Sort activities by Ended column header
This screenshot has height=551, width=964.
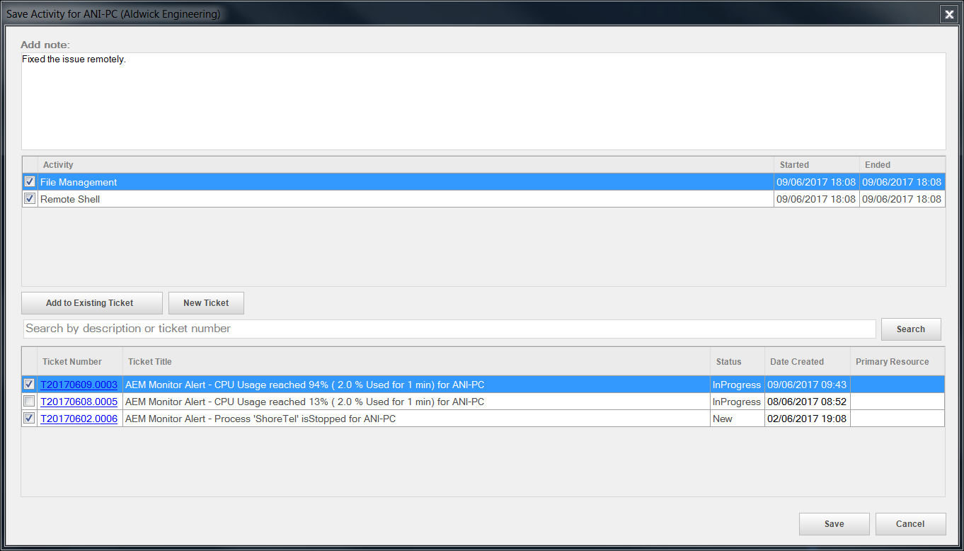click(902, 165)
